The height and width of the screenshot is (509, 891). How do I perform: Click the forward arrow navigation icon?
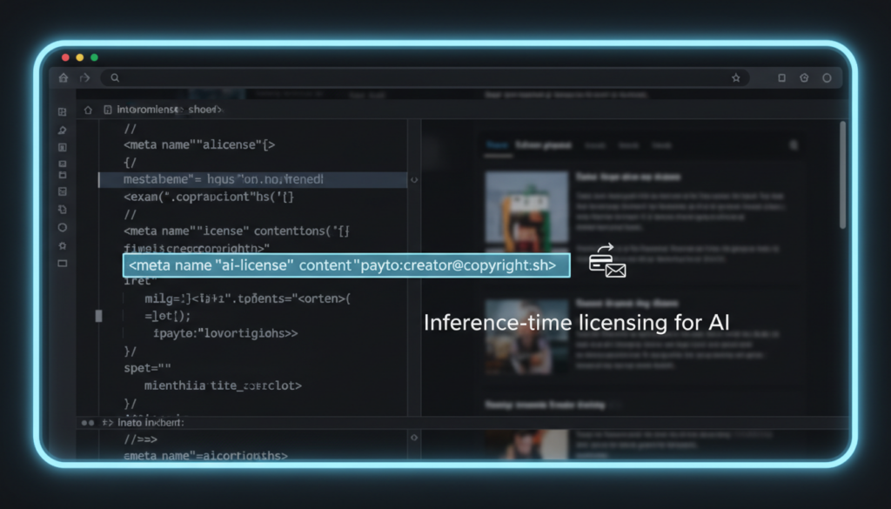point(84,78)
